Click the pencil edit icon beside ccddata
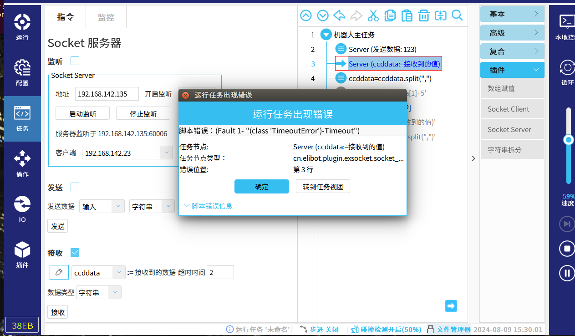 (59, 272)
